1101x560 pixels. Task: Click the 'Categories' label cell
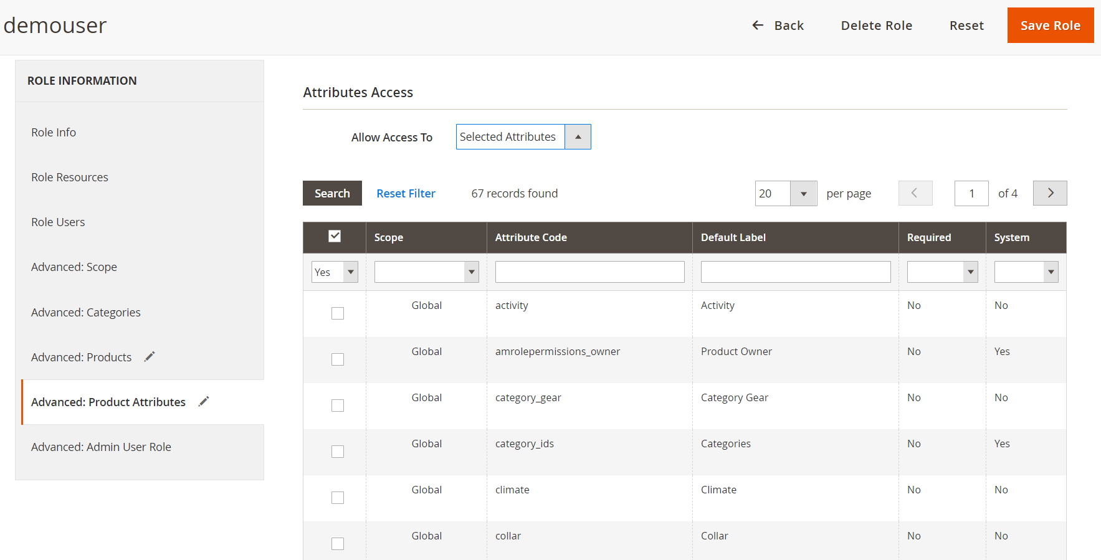click(726, 444)
